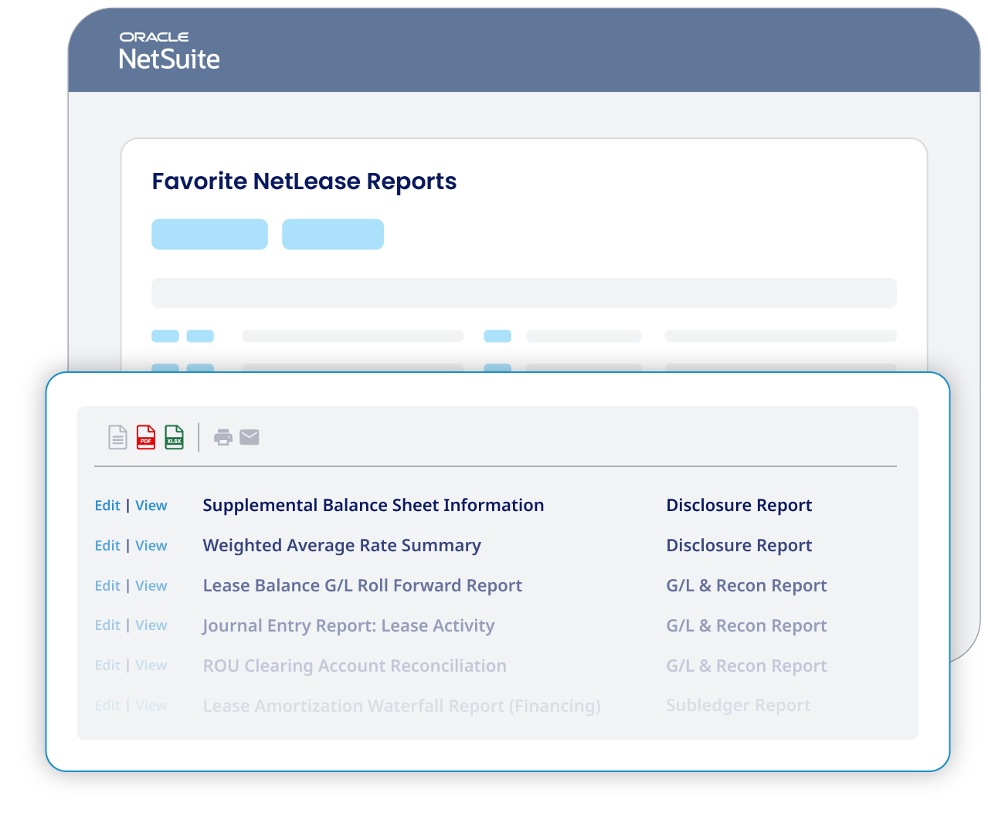
Task: Click the email envelope icon
Action: click(x=250, y=438)
